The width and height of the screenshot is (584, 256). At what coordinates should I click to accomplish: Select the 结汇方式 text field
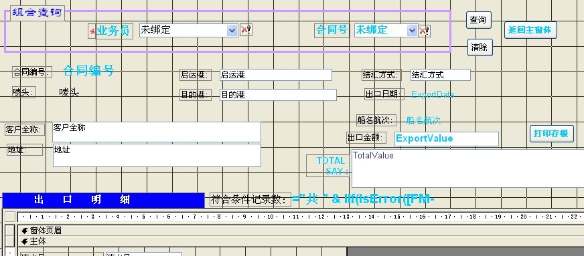pos(441,75)
